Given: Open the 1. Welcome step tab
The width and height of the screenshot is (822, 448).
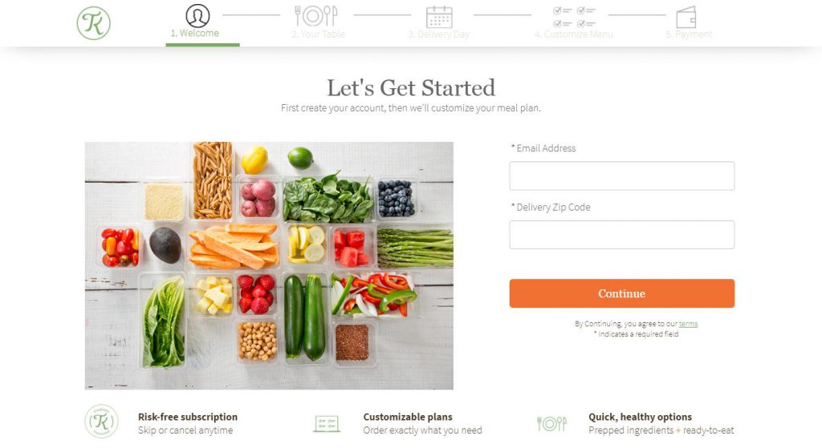Looking at the screenshot, I should [x=194, y=33].
